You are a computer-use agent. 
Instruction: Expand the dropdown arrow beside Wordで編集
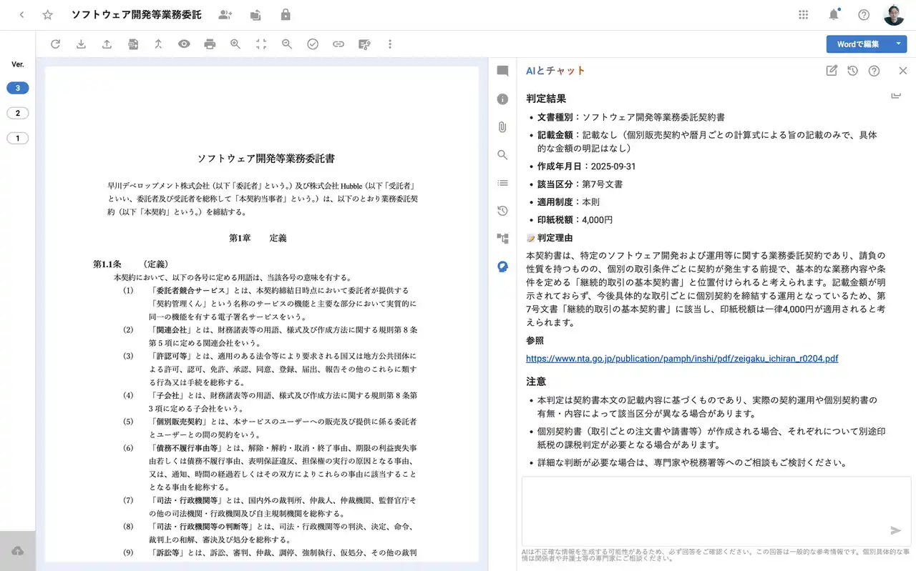point(898,44)
